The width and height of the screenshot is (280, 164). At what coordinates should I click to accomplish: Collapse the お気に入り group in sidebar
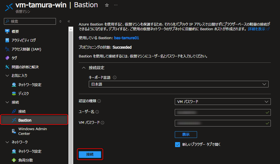(x=7, y=75)
